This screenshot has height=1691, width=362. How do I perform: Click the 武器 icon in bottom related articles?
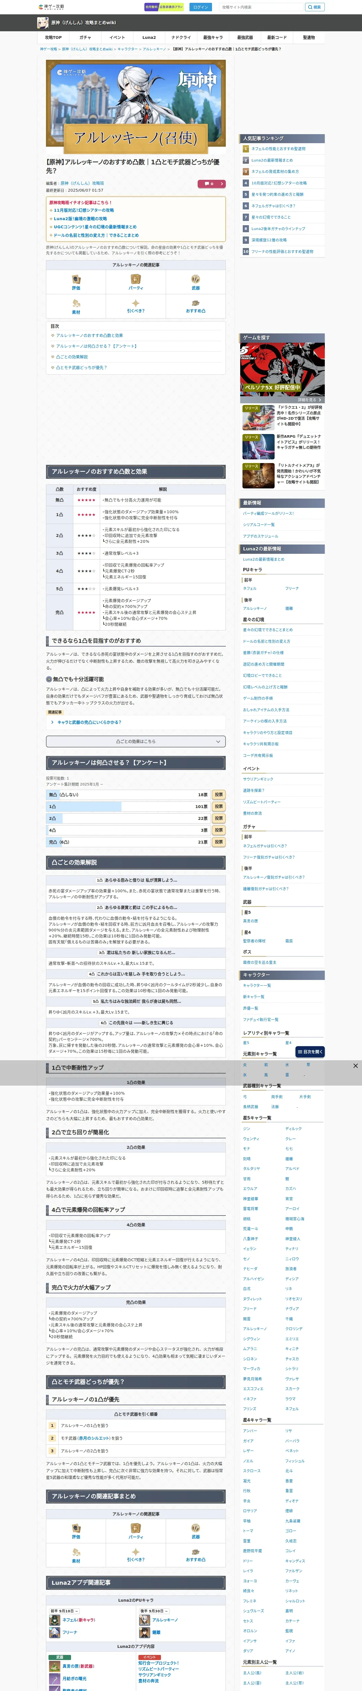point(195,1528)
